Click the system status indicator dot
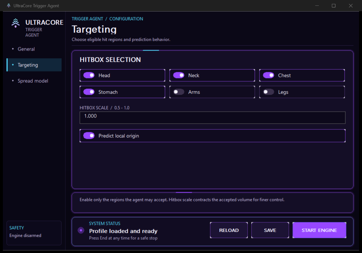 coord(81,230)
